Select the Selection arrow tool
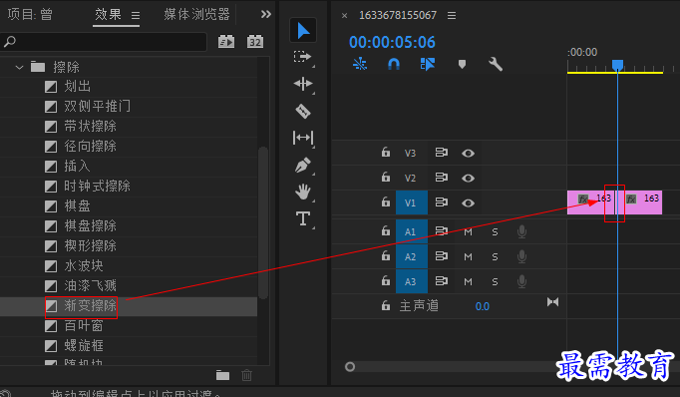 click(x=303, y=30)
